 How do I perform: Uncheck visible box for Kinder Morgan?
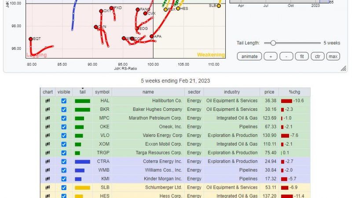coord(64,179)
